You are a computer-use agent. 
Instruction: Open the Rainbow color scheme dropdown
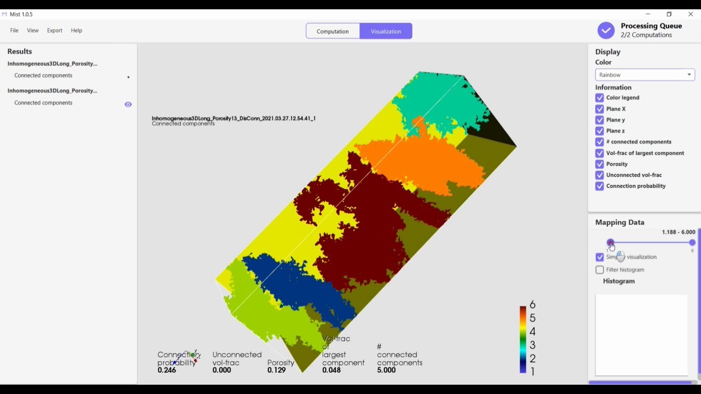point(645,75)
